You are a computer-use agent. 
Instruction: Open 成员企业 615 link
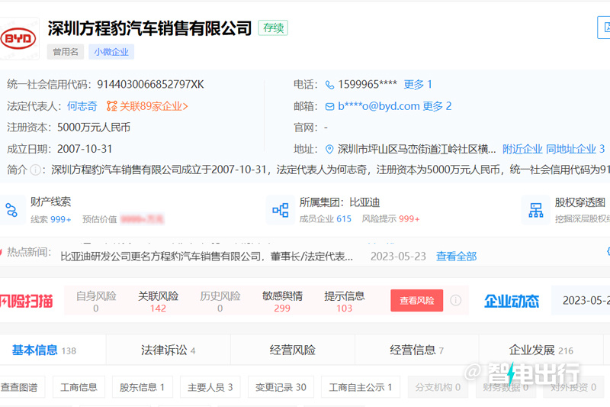(x=326, y=219)
